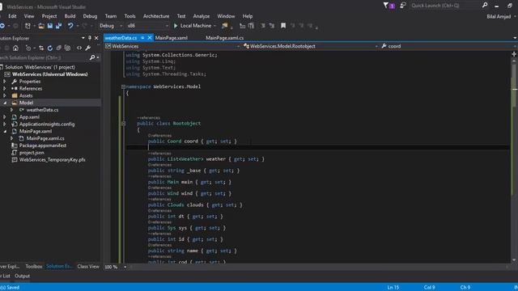Image resolution: width=518 pixels, height=291 pixels.
Task: Click Solution Explorer Properties wrench icon
Action: [88, 48]
